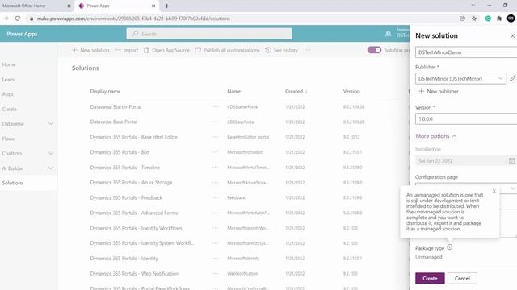Open ellipsis menu for Identity Workflows row
517x290 pixels.
pyautogui.click(x=216, y=228)
